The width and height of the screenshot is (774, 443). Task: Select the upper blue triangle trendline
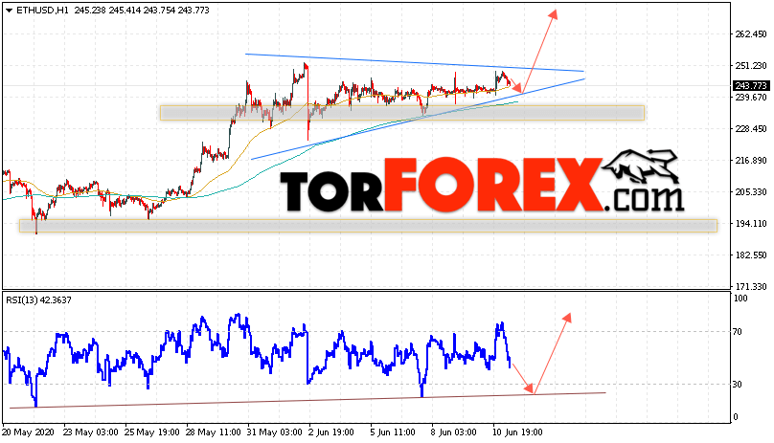click(x=415, y=62)
